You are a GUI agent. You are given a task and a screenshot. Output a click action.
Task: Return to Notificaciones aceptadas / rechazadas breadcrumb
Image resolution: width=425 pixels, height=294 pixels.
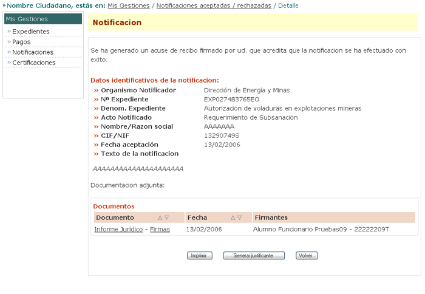pyautogui.click(x=214, y=5)
